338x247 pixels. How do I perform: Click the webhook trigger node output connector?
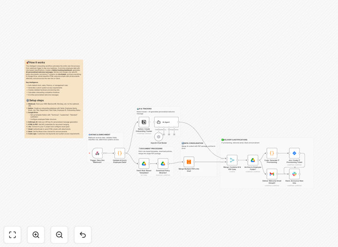point(103,153)
